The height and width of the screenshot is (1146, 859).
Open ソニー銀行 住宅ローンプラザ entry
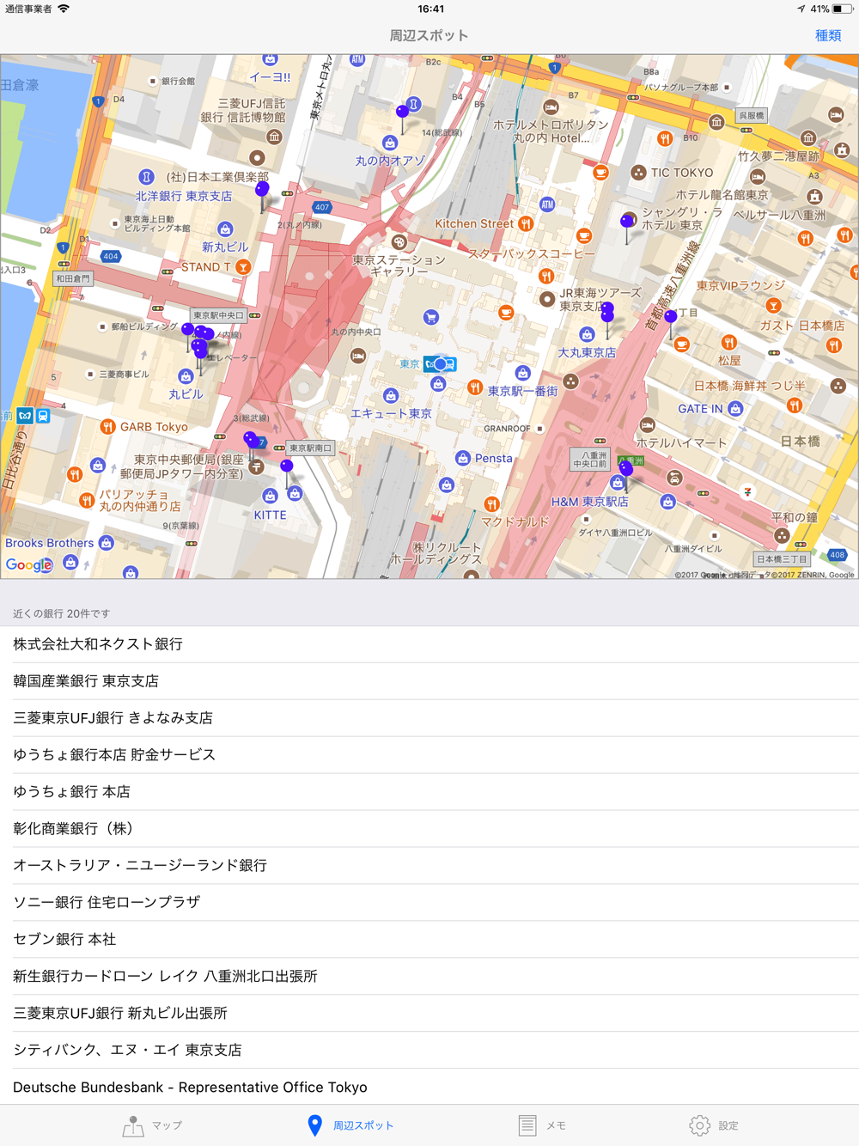(x=429, y=903)
